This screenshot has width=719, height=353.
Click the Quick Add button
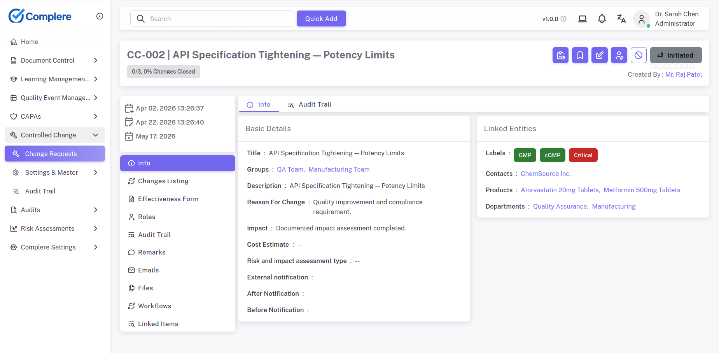321,19
